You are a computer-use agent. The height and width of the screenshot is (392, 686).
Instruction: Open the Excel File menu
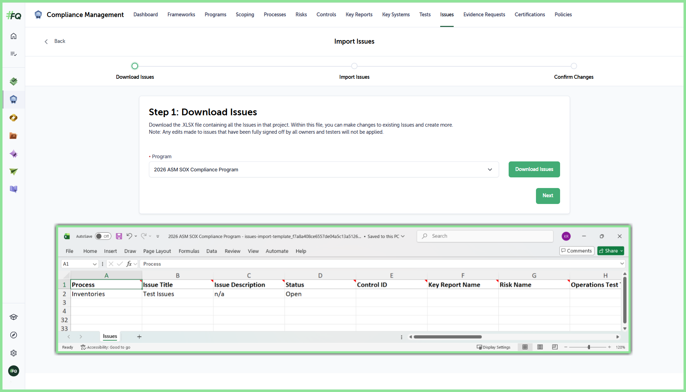click(70, 251)
